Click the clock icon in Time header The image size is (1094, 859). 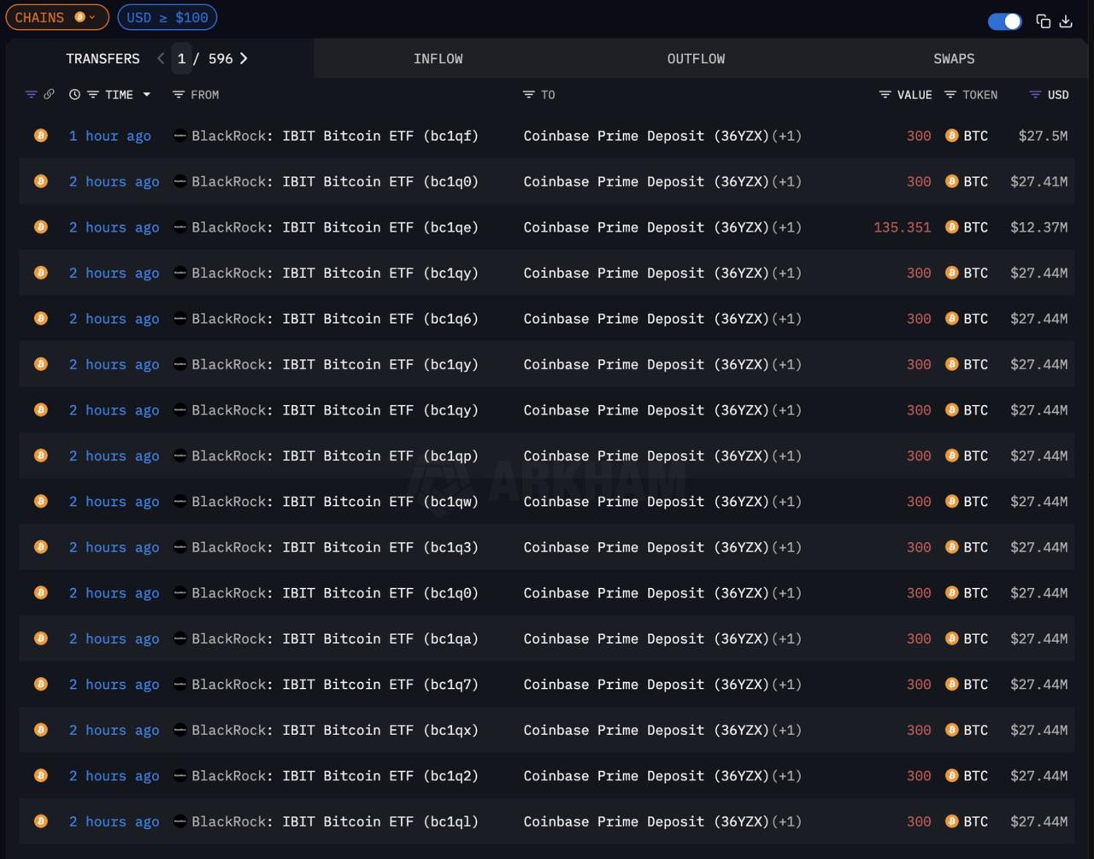(x=74, y=95)
